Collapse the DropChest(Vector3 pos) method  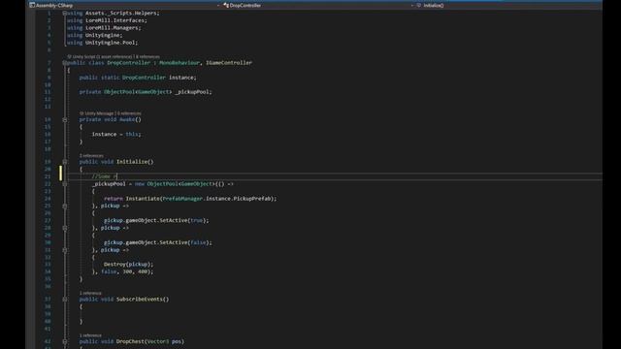(x=65, y=341)
